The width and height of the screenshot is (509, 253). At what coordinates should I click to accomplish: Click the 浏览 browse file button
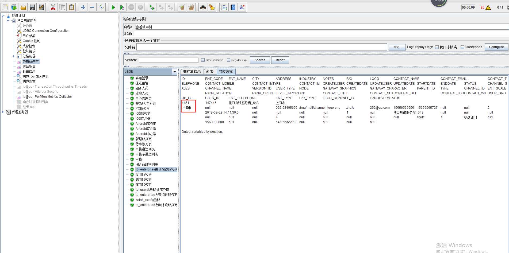click(397, 47)
